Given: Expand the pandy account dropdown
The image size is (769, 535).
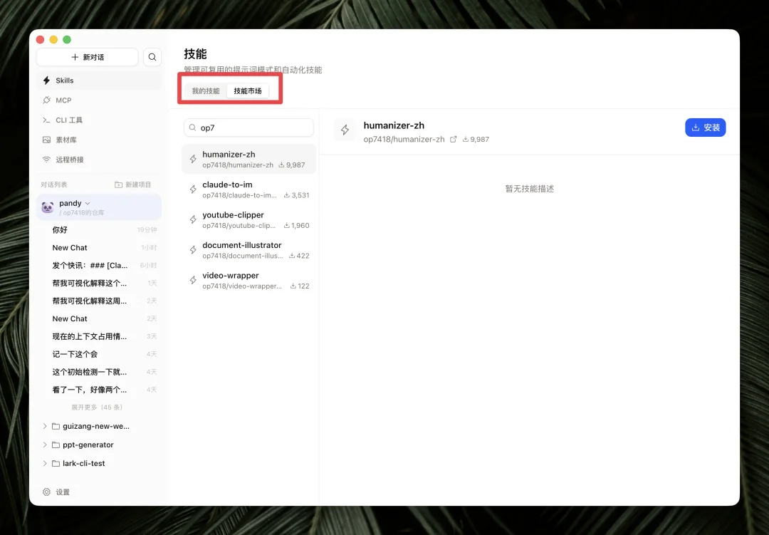Looking at the screenshot, I should pyautogui.click(x=88, y=202).
